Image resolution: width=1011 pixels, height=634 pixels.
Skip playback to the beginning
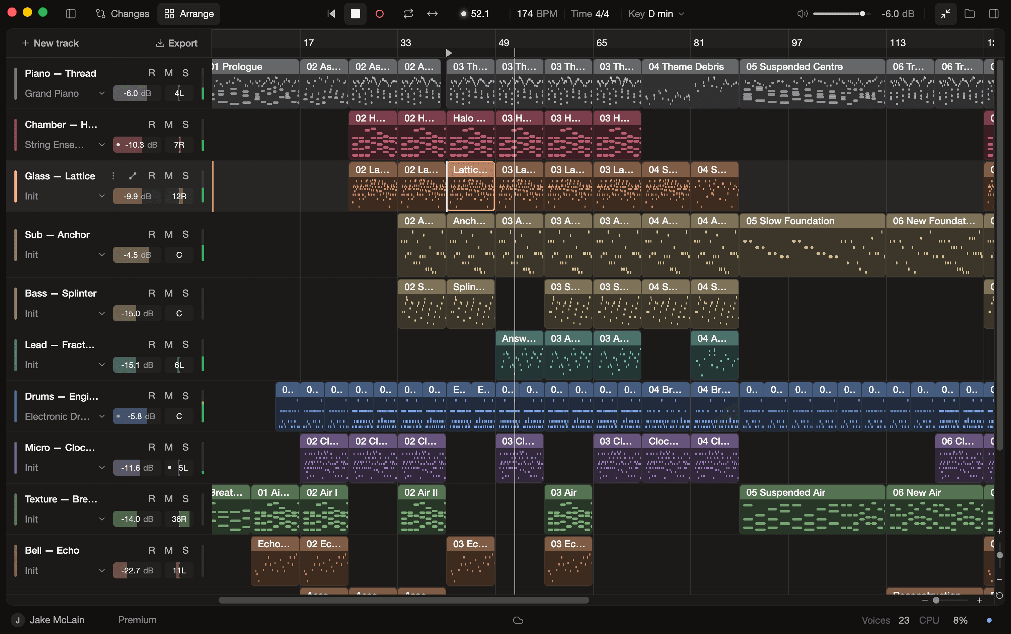pyautogui.click(x=331, y=14)
